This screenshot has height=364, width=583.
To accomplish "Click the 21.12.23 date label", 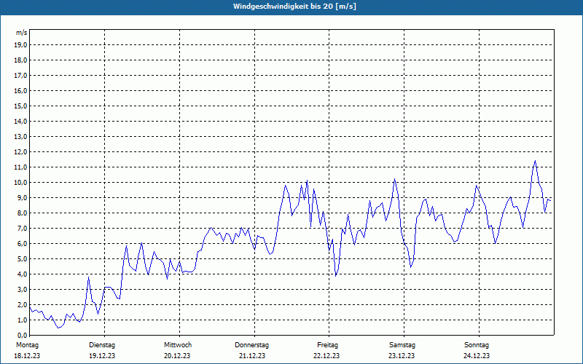I will pyautogui.click(x=252, y=356).
